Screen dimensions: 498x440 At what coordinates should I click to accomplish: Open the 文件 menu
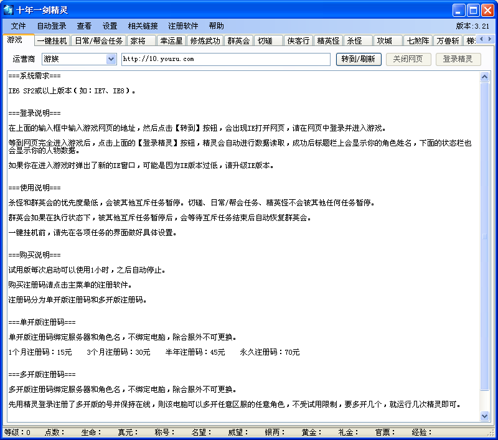click(x=19, y=26)
